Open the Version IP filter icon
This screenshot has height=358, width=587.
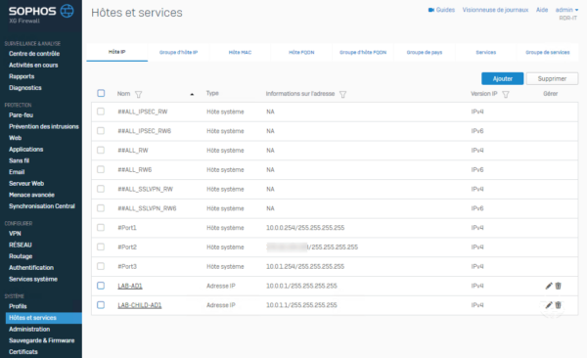click(x=506, y=94)
